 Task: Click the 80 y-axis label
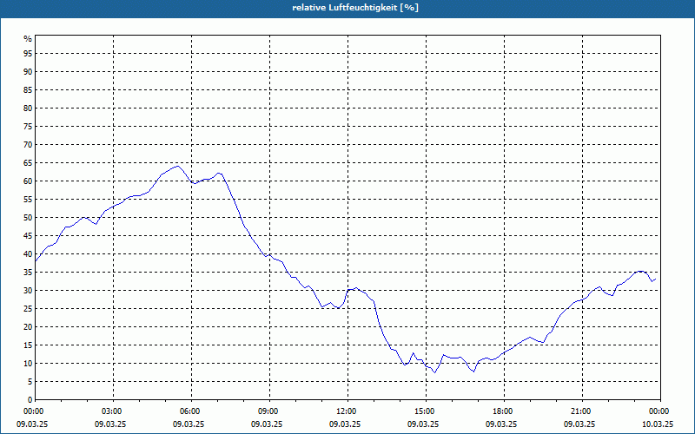click(28, 108)
